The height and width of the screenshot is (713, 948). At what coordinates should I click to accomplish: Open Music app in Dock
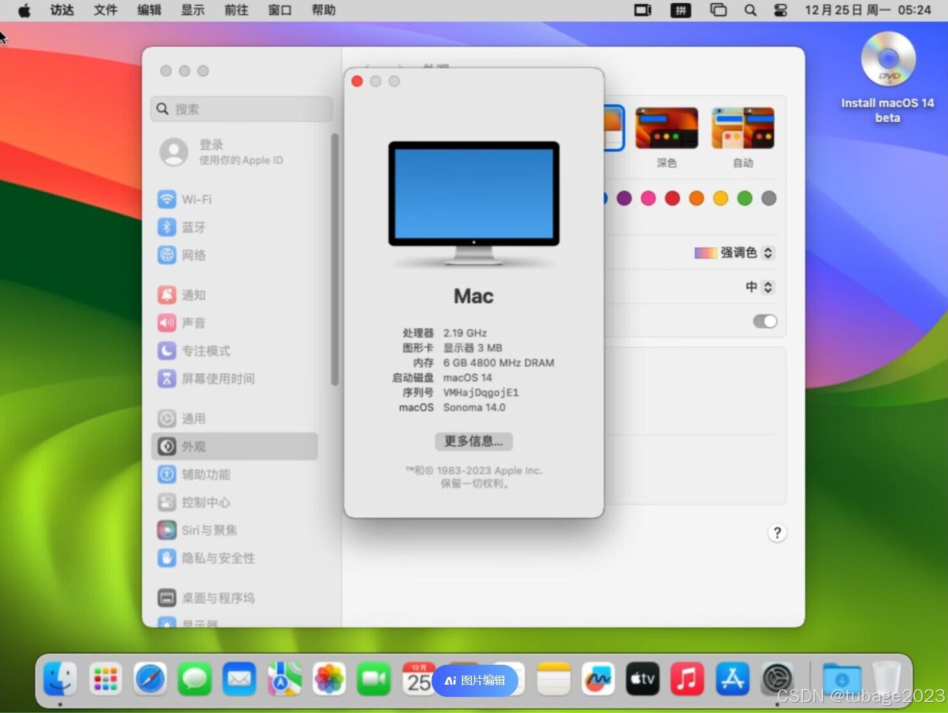point(688,679)
